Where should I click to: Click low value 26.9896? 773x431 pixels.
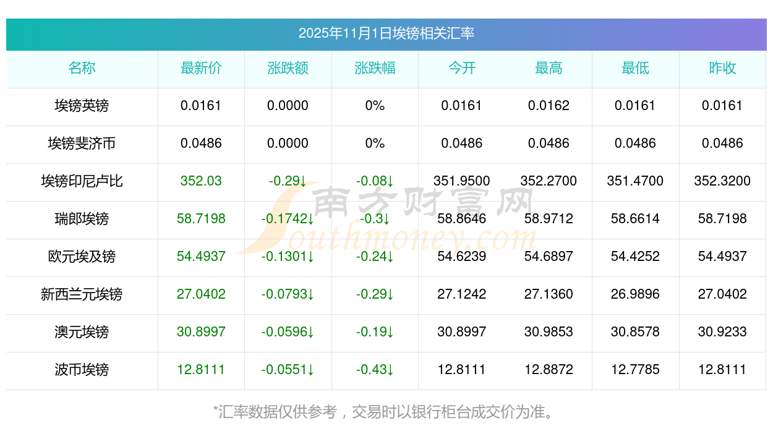tap(635, 294)
